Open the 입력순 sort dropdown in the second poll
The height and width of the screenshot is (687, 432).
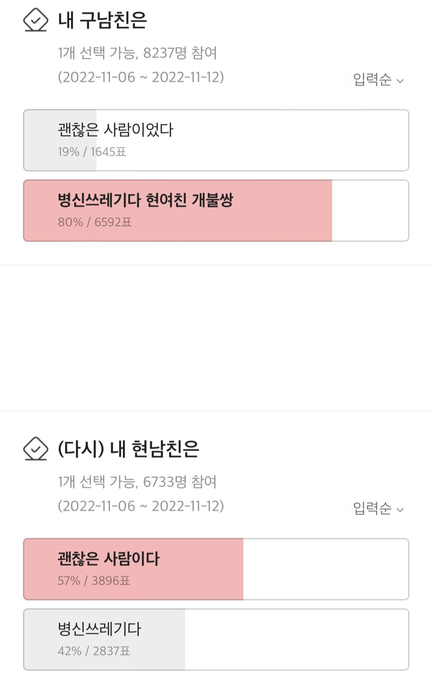(378, 508)
